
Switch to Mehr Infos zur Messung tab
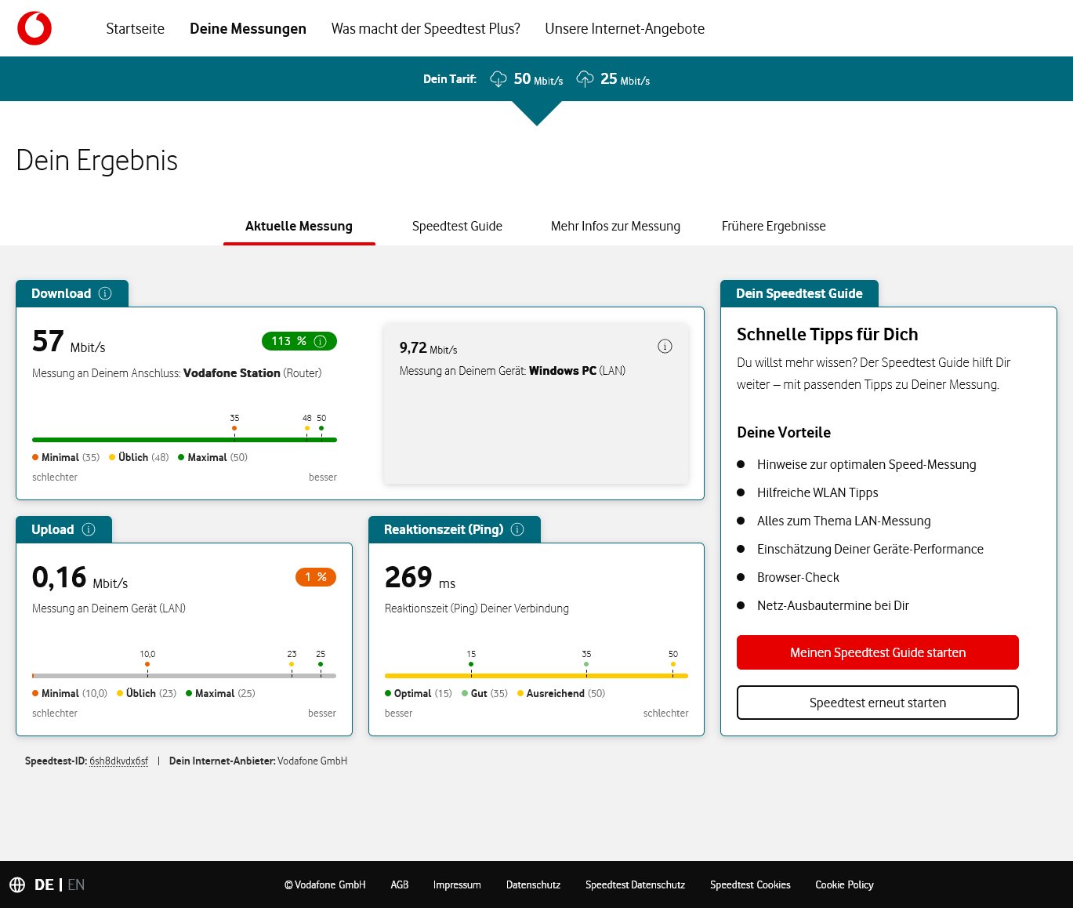pyautogui.click(x=615, y=226)
